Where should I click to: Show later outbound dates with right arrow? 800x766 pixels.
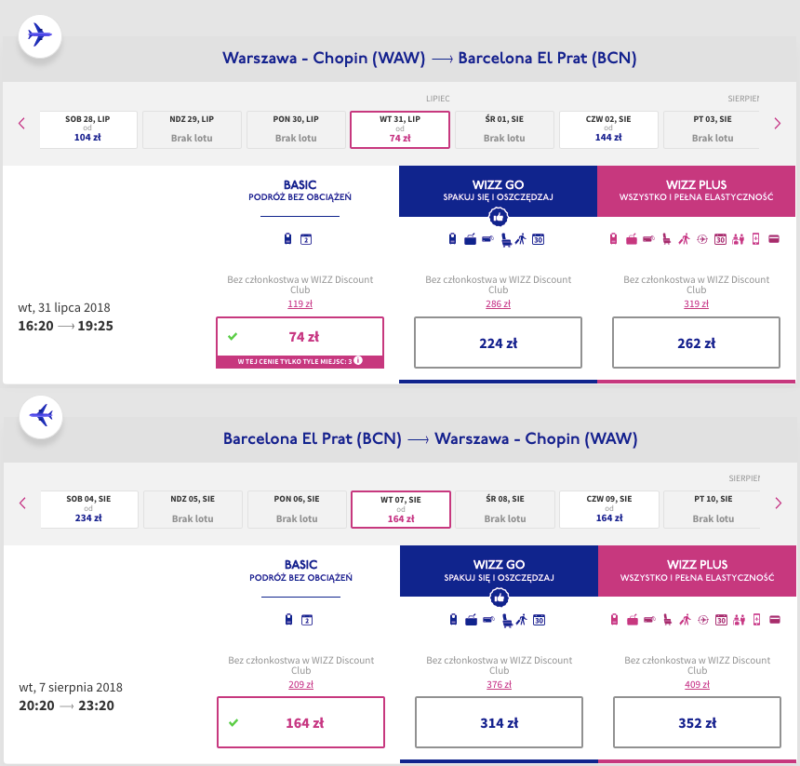coord(777,123)
